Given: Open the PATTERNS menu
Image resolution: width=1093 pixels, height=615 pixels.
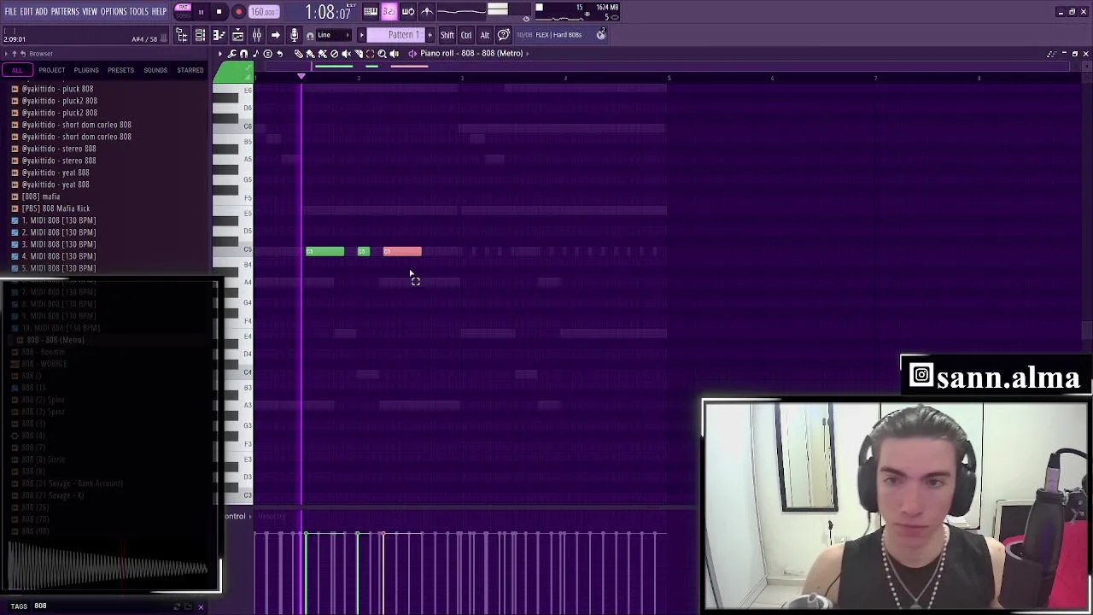Looking at the screenshot, I should coord(65,11).
